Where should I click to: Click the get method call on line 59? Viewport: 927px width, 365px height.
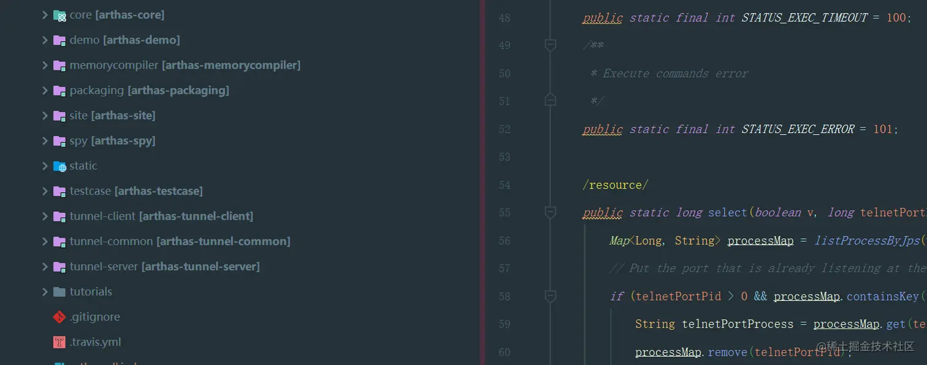[x=896, y=324]
